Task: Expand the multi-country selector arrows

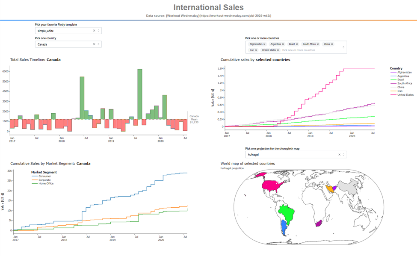Action: 343,47
